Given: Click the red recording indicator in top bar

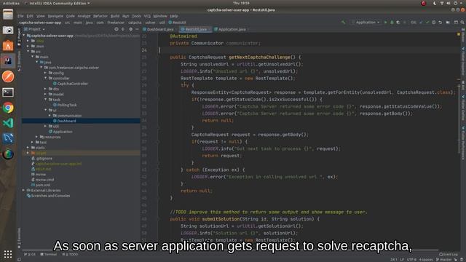Looking at the screenshot, I should click(x=424, y=3).
